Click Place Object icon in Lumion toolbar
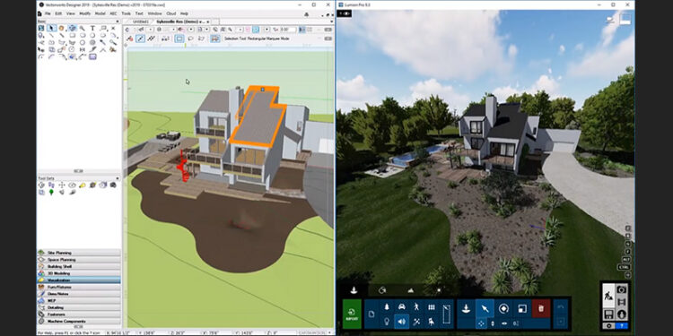 [x=466, y=308]
